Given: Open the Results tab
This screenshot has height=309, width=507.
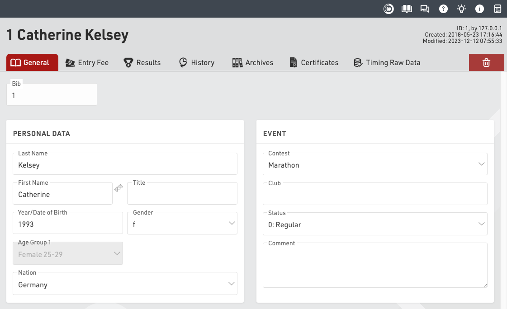Looking at the screenshot, I should tap(142, 63).
